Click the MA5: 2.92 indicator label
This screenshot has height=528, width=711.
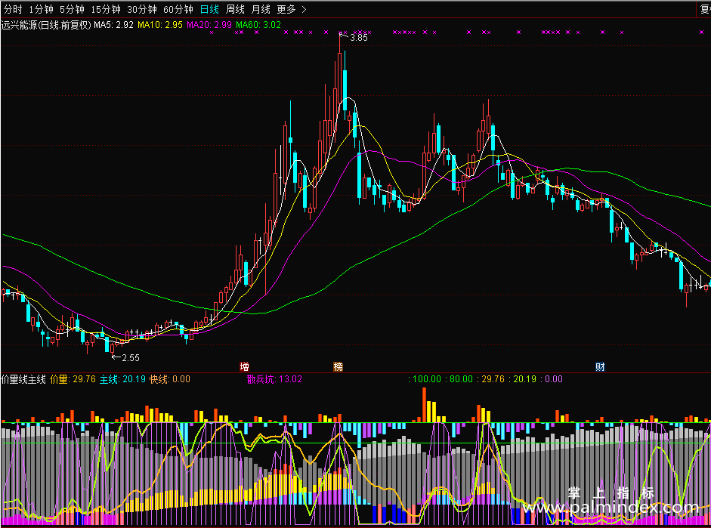point(114,25)
